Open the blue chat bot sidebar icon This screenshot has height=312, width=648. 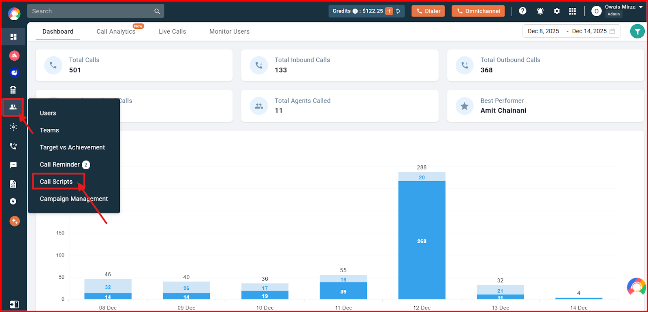click(14, 73)
